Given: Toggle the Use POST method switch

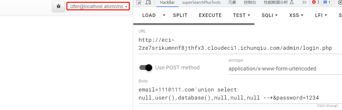Looking at the screenshot, I should click(146, 68).
